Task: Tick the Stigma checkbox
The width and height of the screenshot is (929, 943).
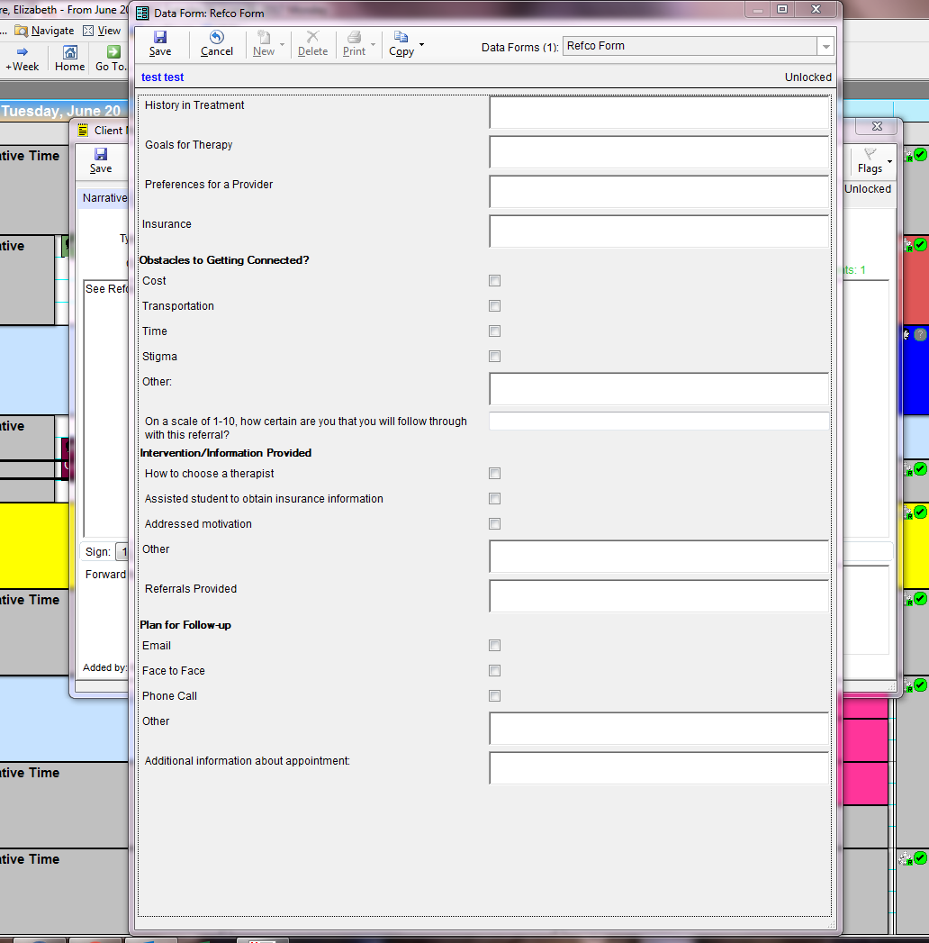Action: [x=494, y=357]
